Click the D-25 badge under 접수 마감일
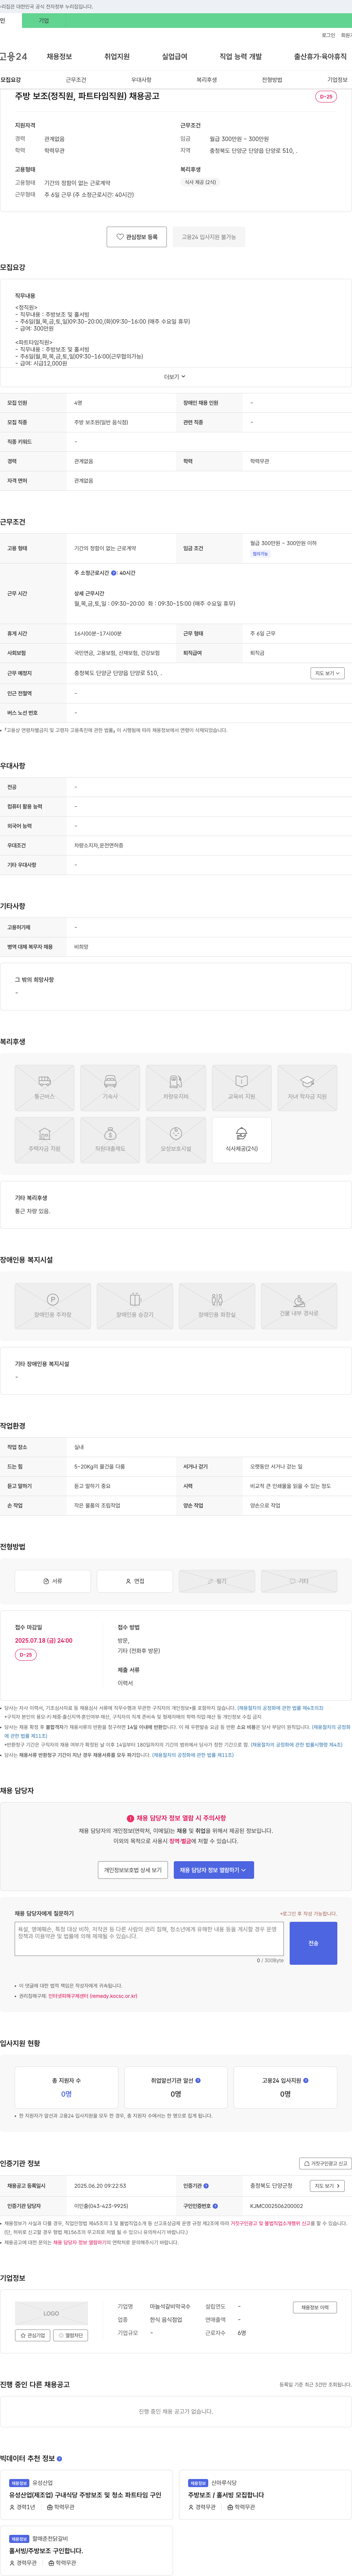 point(26,1655)
